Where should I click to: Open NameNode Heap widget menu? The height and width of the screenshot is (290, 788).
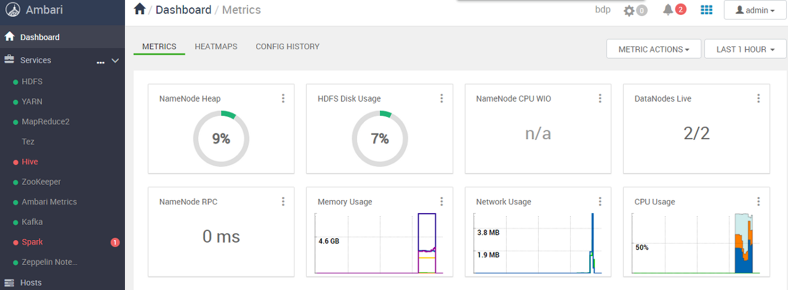coord(283,99)
